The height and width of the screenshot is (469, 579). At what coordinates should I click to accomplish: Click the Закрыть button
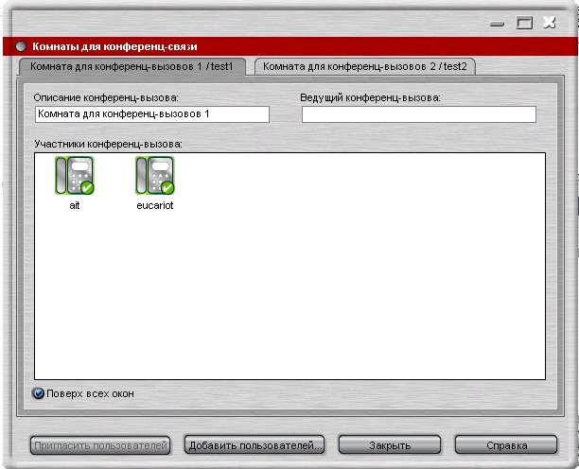point(390,445)
